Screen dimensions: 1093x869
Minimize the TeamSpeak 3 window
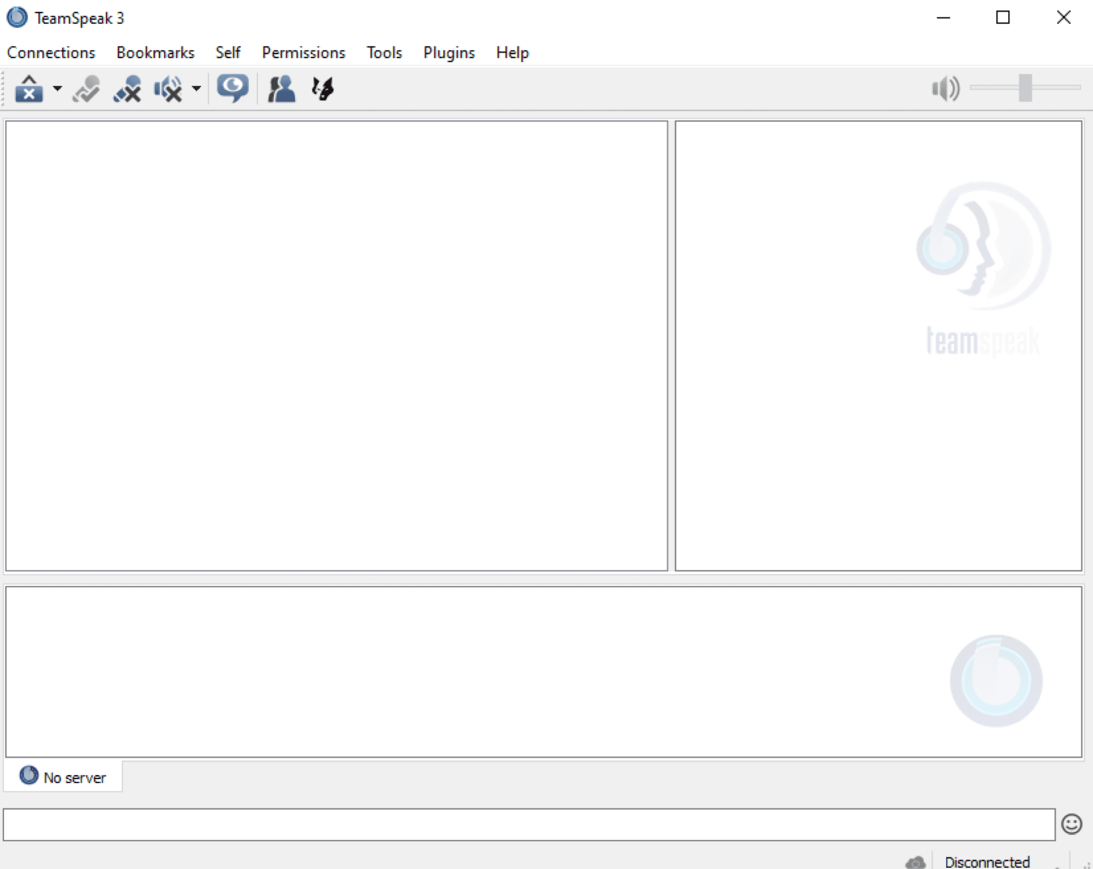[x=943, y=18]
